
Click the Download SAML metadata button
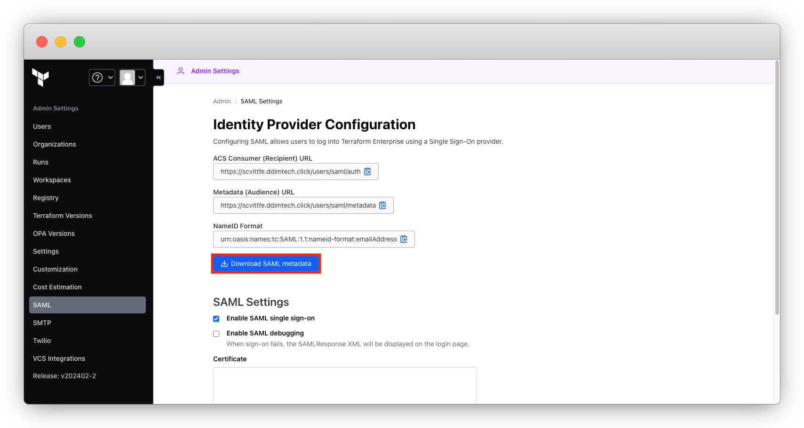266,264
